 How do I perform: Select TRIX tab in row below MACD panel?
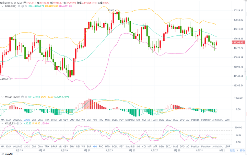[x=47, y=120]
